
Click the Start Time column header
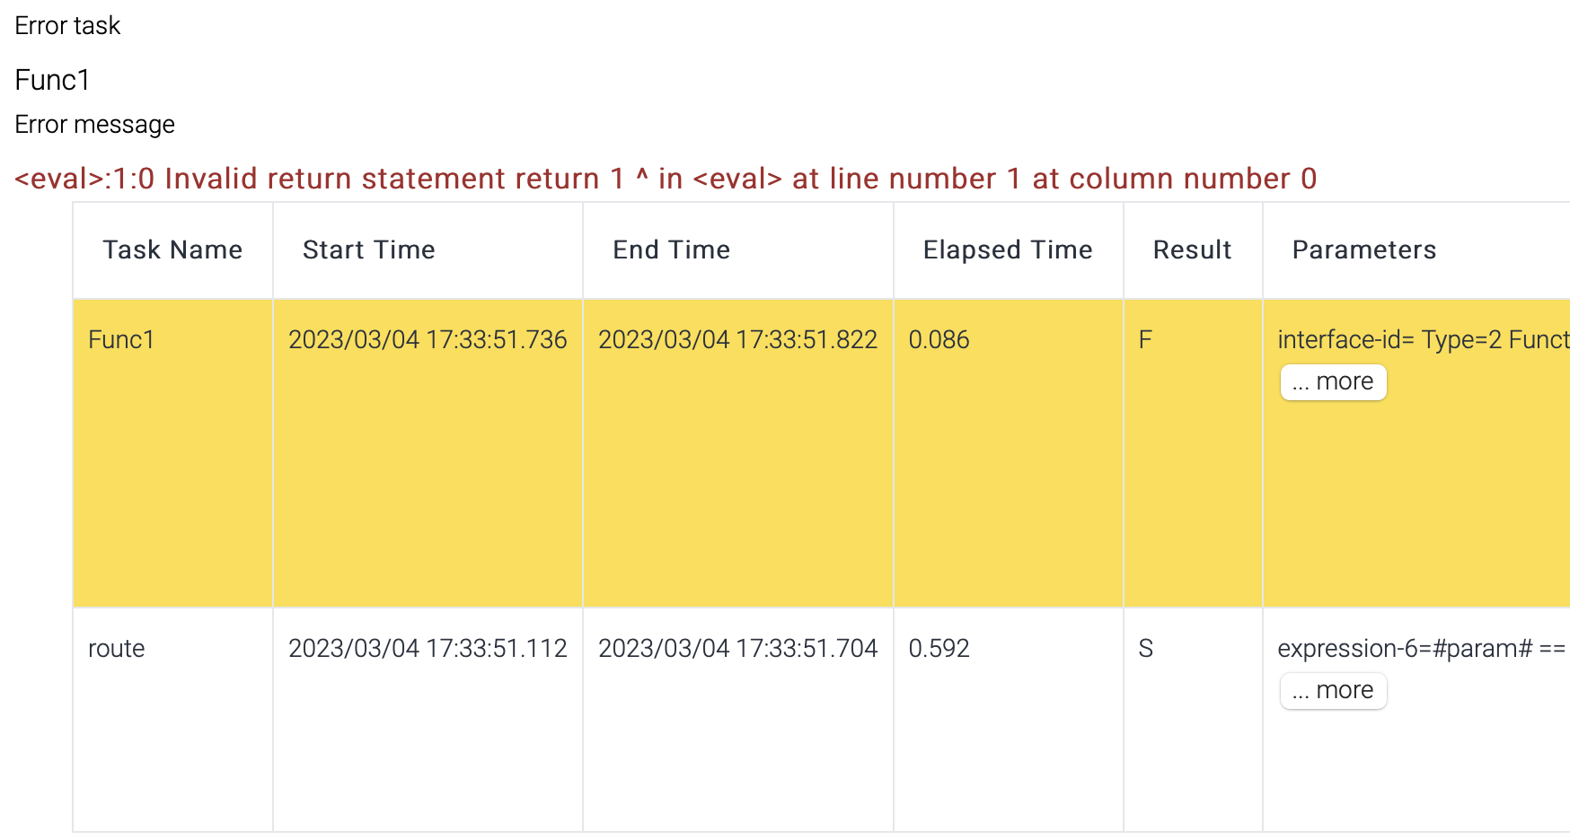(x=368, y=250)
